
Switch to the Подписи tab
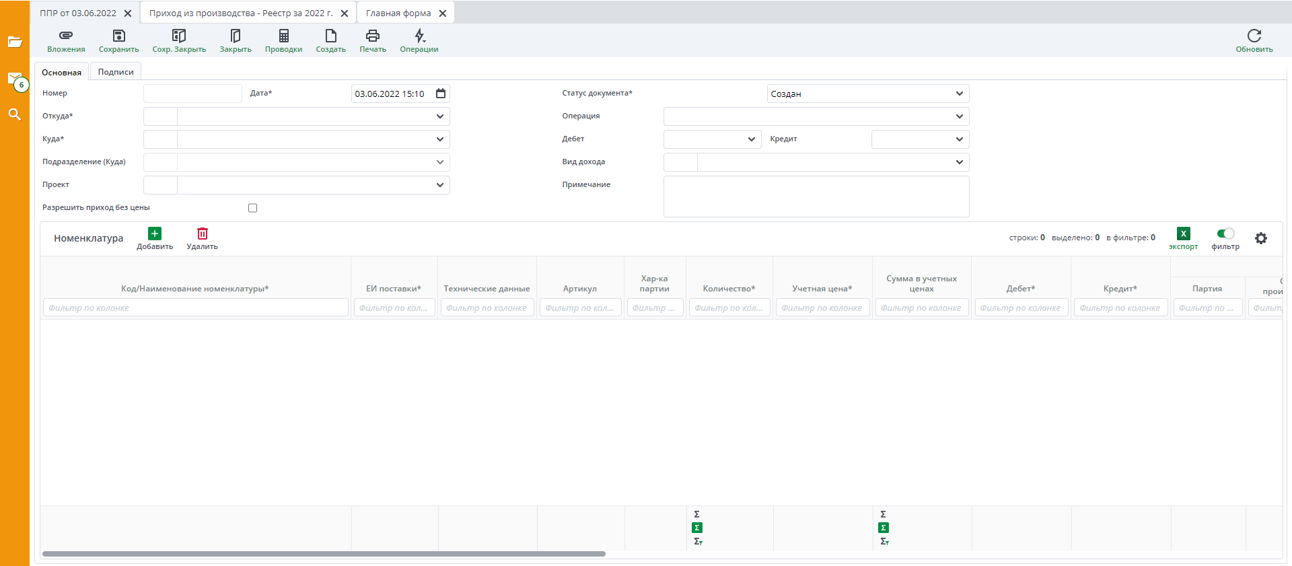point(116,72)
